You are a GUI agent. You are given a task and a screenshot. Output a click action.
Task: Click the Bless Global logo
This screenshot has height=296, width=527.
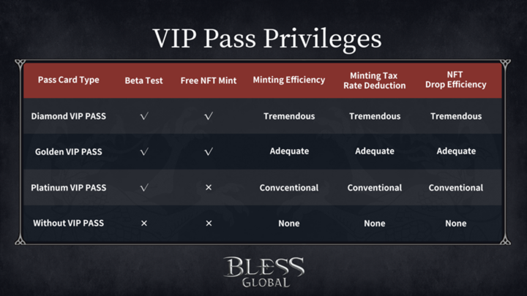pyautogui.click(x=263, y=270)
